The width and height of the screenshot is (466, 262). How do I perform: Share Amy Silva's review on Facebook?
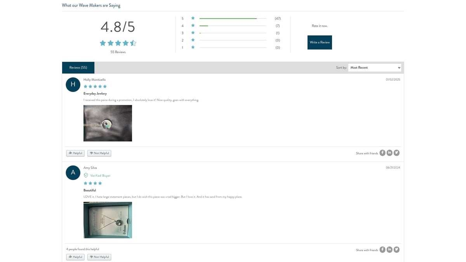click(x=383, y=250)
